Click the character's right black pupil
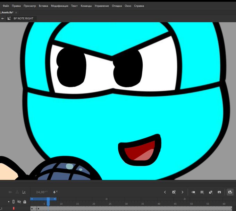236x211 pixels. pyautogui.click(x=128, y=68)
